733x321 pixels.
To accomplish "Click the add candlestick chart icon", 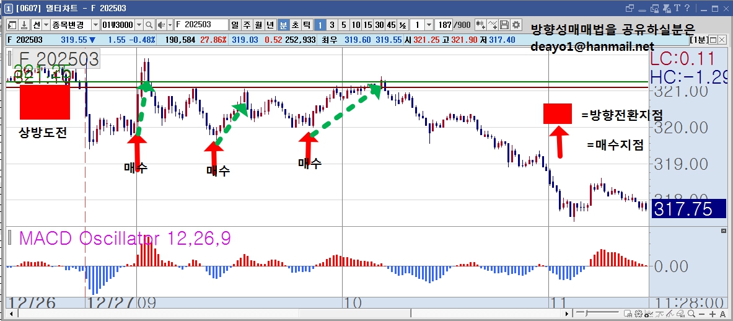I will (x=480, y=25).
